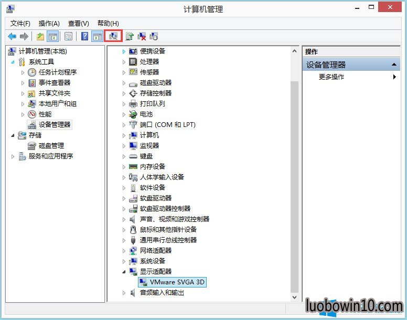Click the Properties toolbar icon
This screenshot has width=407, height=320.
click(x=68, y=36)
